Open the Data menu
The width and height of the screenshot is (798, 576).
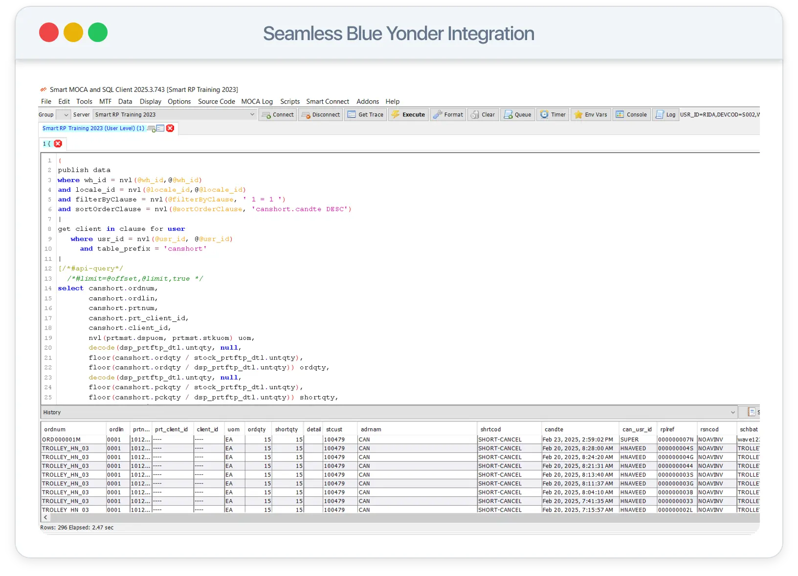coord(125,102)
